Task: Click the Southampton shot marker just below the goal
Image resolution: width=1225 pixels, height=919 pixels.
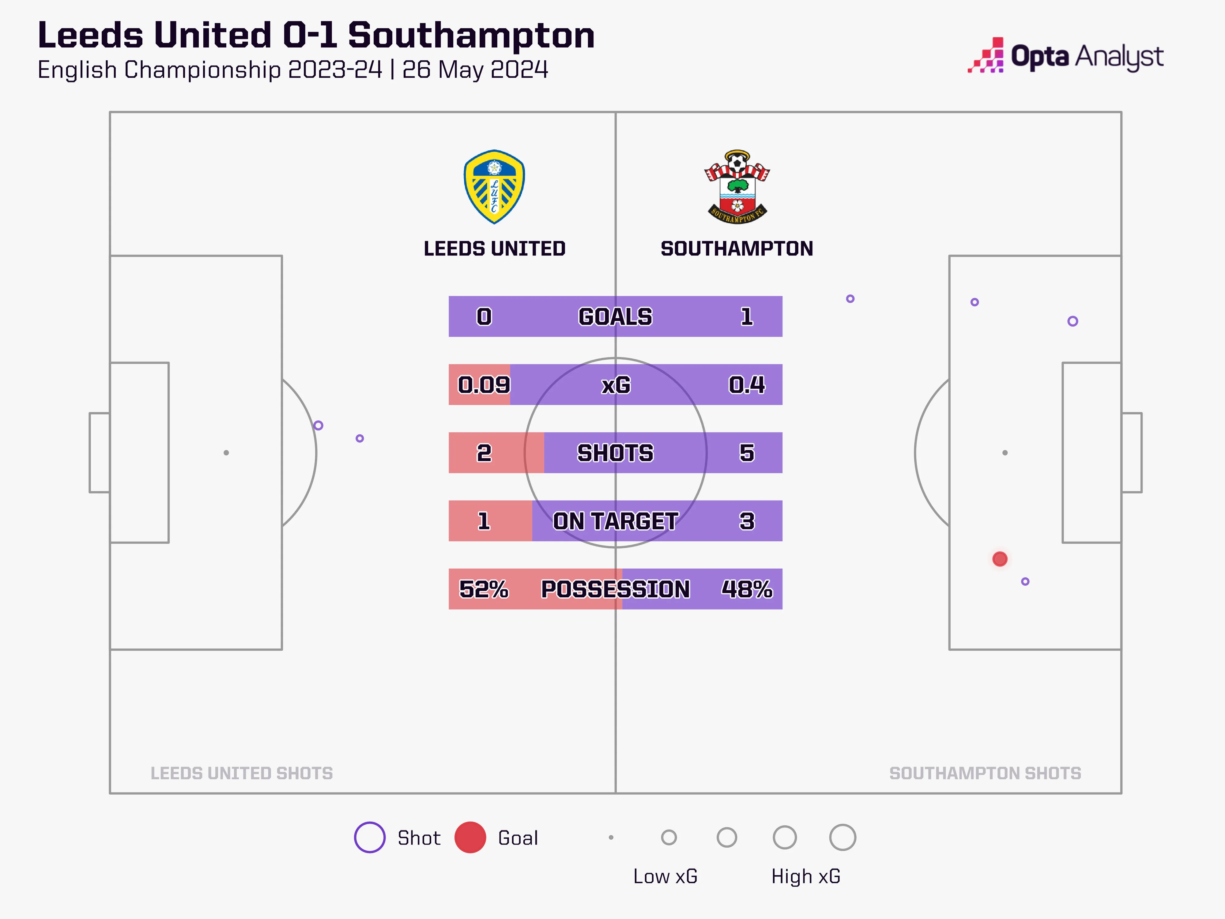Action: [x=1025, y=582]
